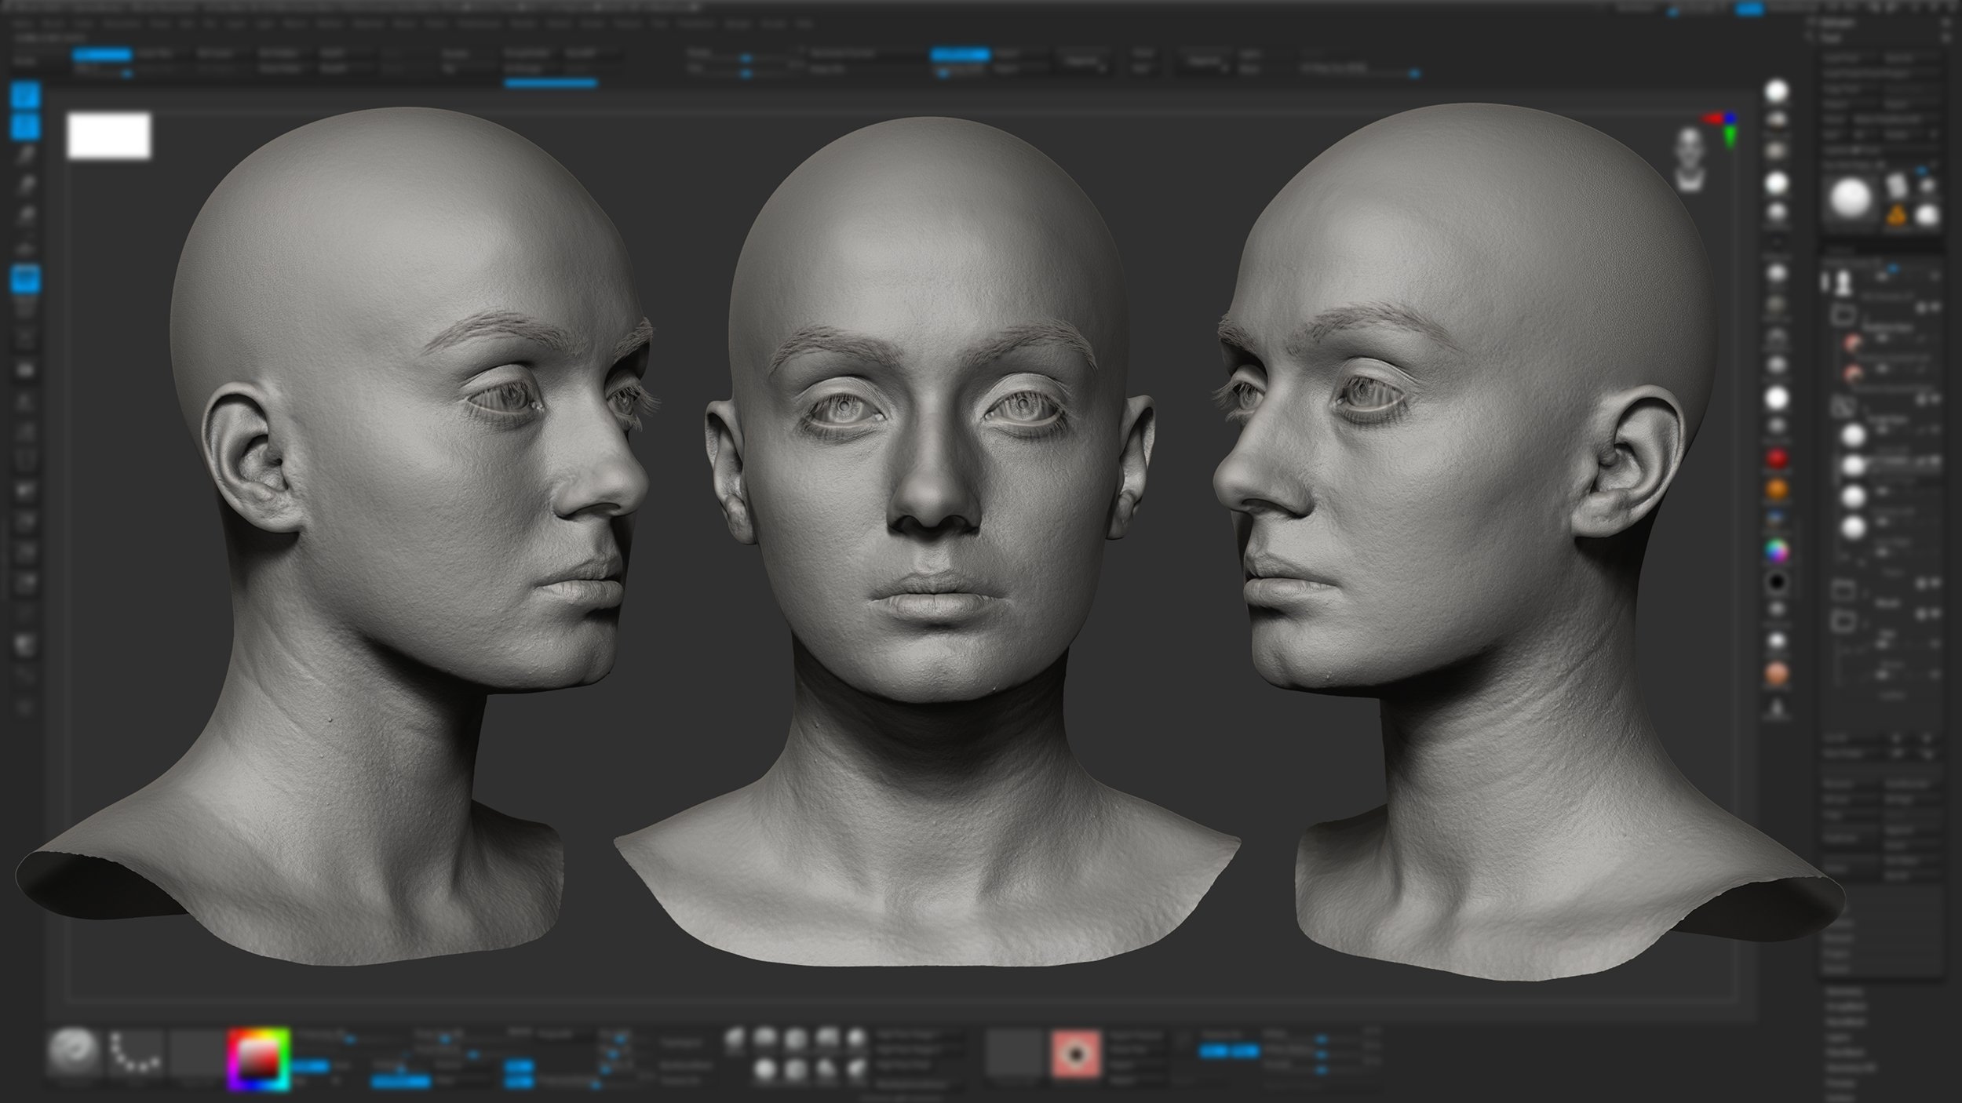This screenshot has width=1962, height=1103.
Task: Collapse the first subtool folder icon
Action: [1843, 315]
